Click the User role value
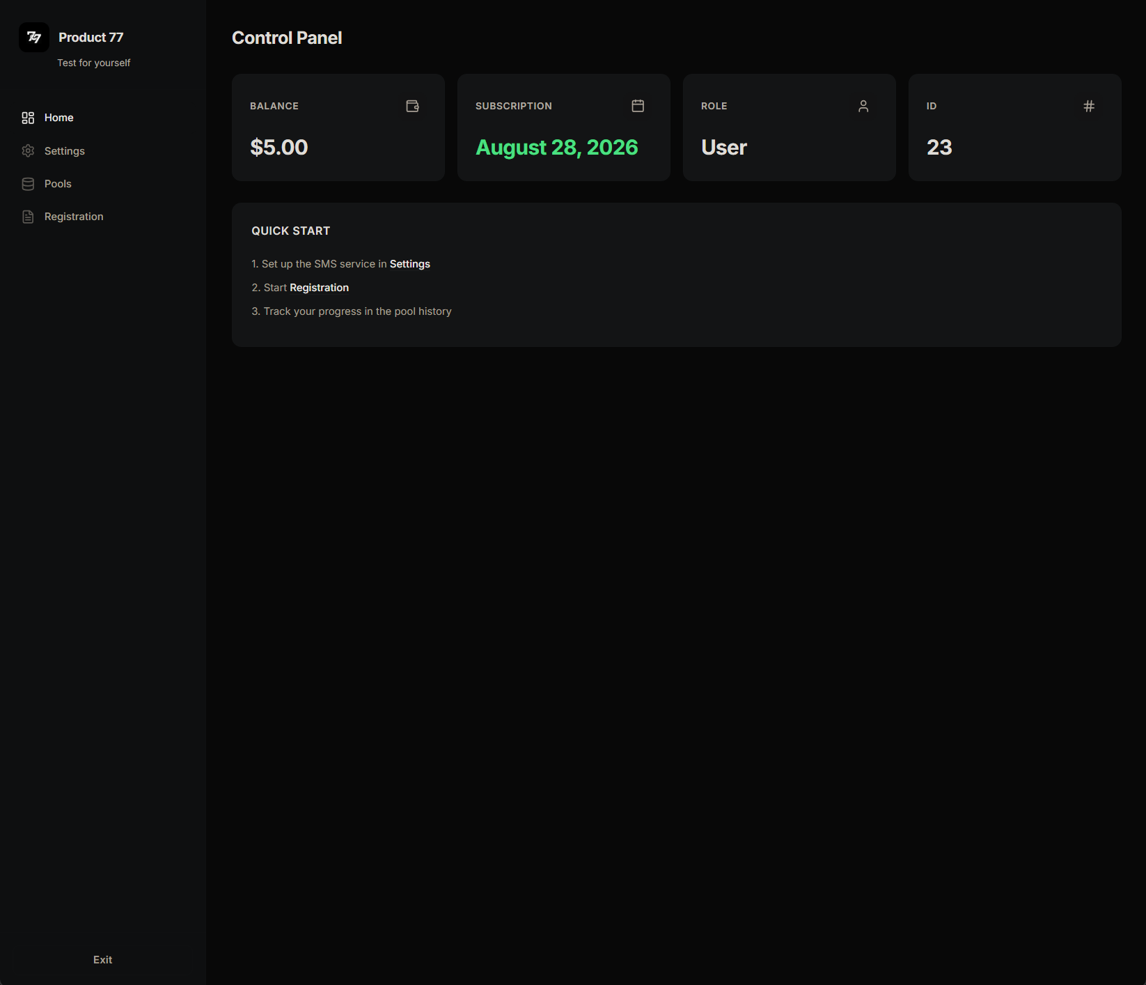Screen dimensions: 1146x985 [x=724, y=147]
